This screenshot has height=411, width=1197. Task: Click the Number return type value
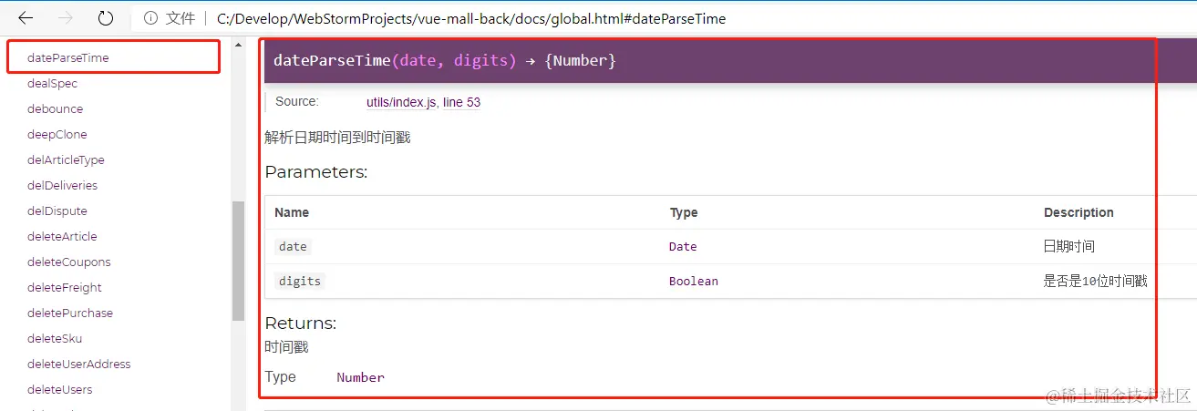pyautogui.click(x=360, y=376)
